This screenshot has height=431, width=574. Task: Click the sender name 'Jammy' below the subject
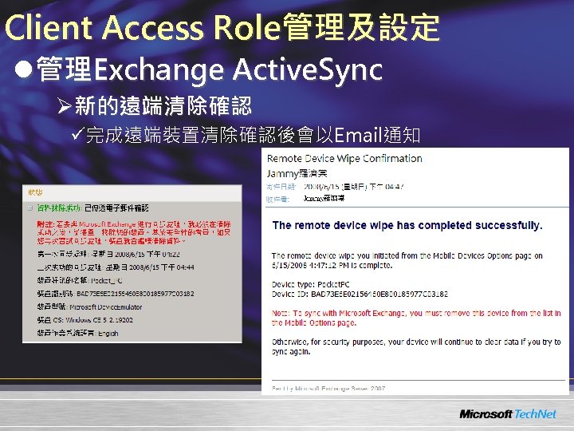pyautogui.click(x=297, y=173)
